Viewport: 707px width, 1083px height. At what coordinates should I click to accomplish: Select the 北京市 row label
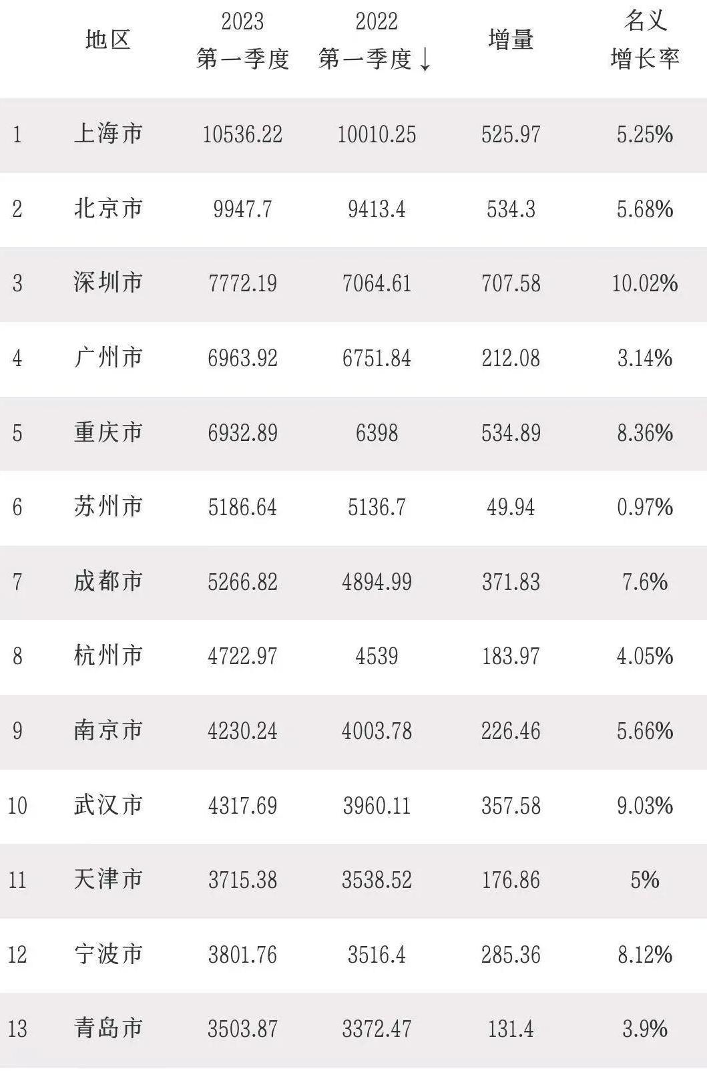108,209
